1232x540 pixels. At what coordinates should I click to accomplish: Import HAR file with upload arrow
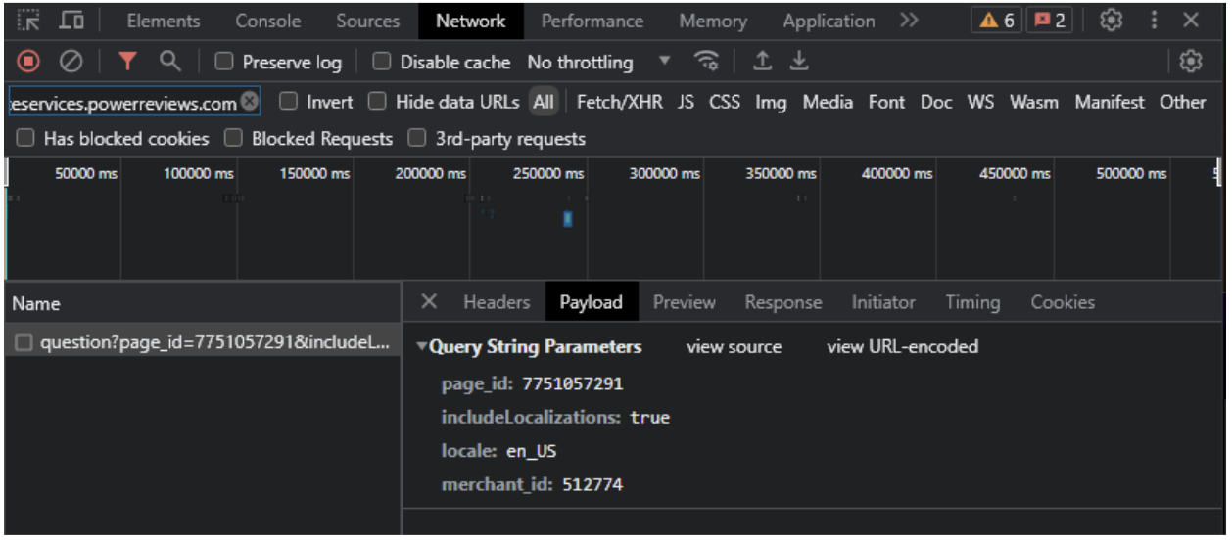pos(762,62)
